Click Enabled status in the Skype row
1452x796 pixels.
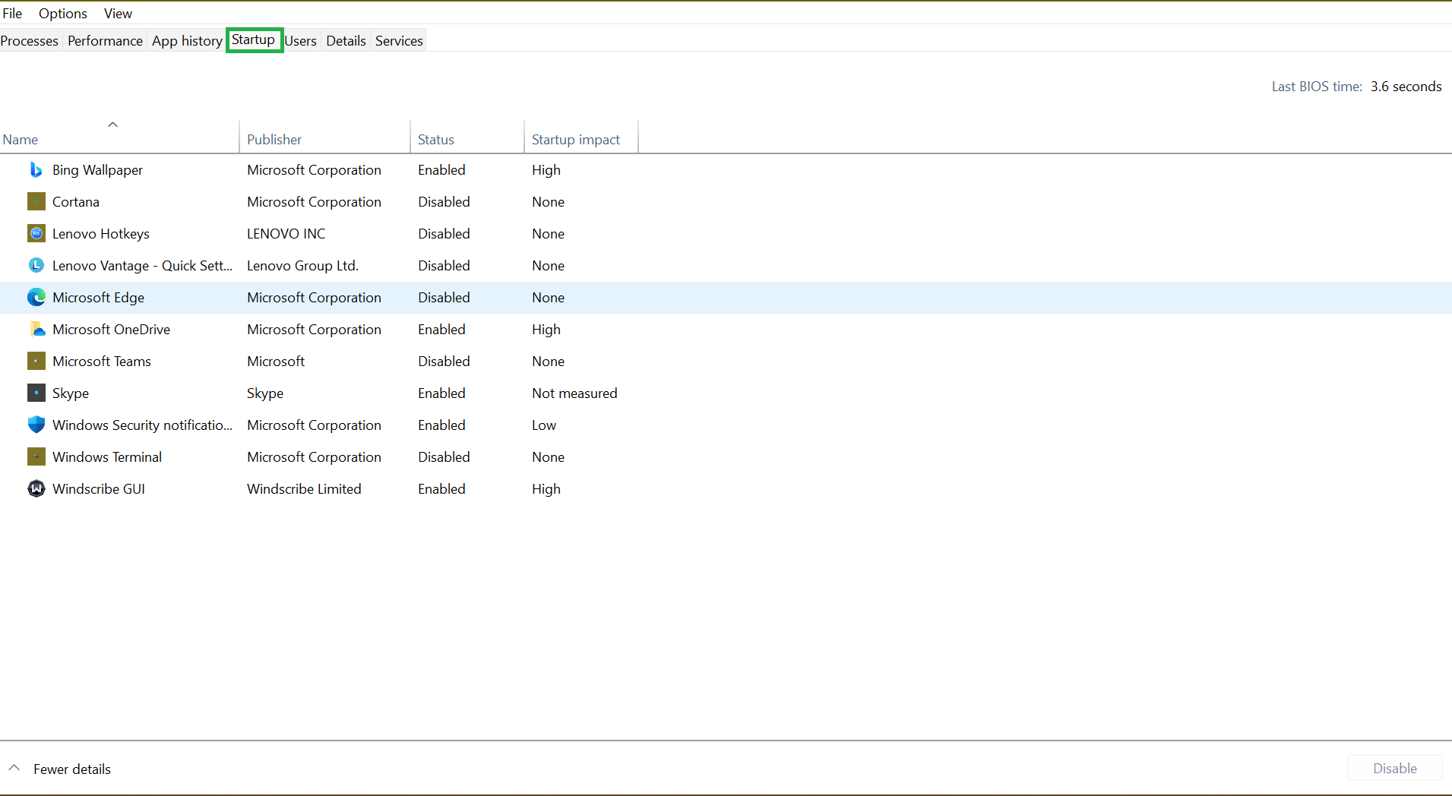pyautogui.click(x=441, y=393)
